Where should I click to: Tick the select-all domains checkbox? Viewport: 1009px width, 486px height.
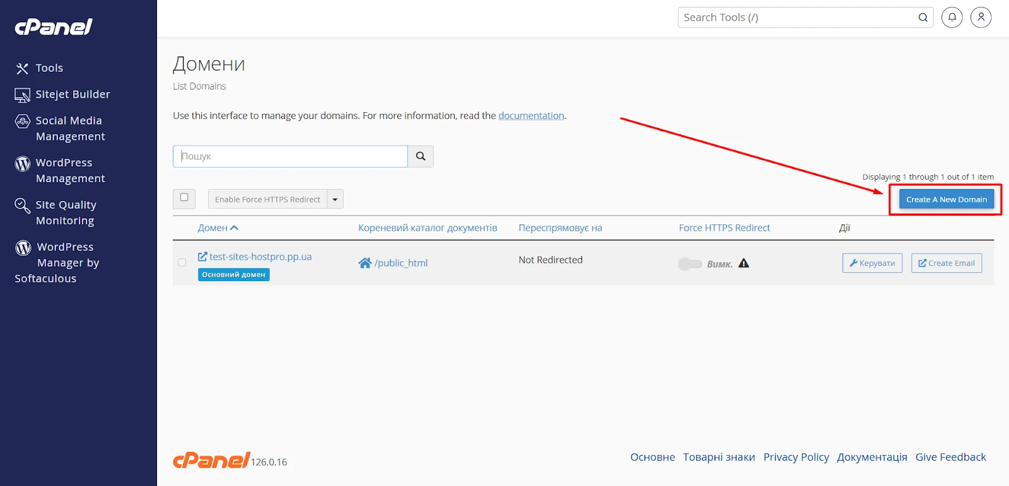(184, 198)
